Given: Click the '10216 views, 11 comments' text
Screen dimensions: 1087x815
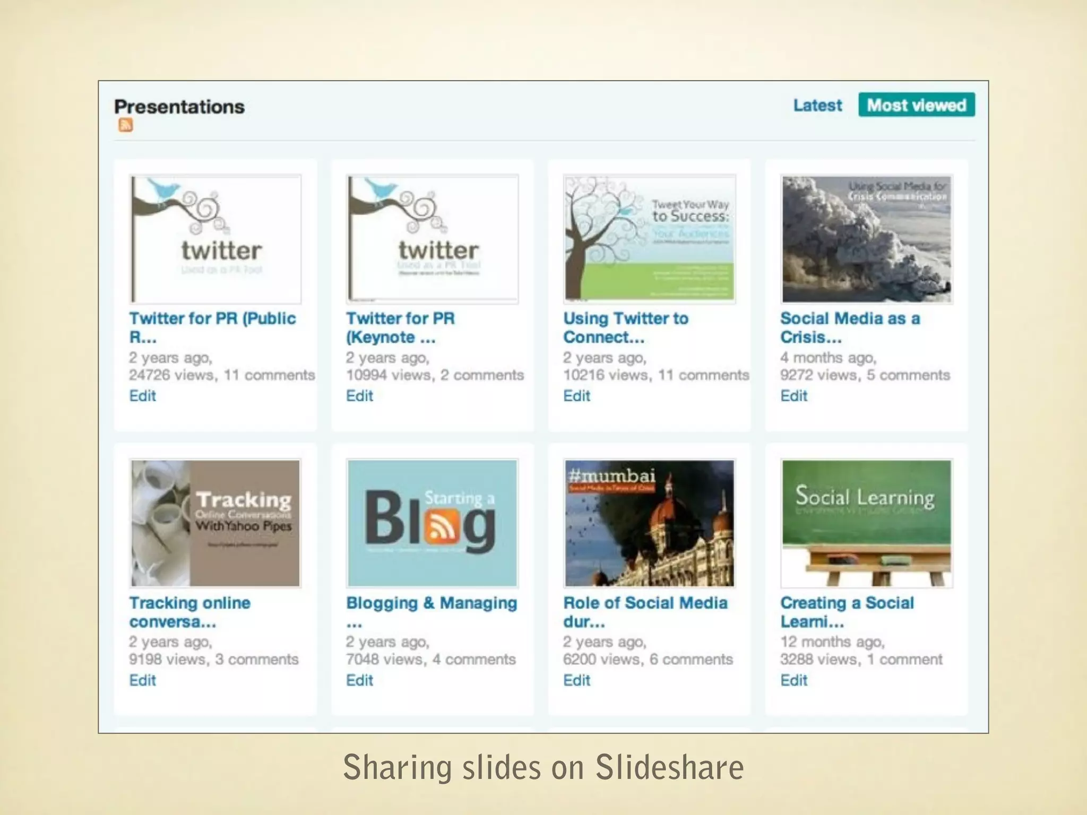Looking at the screenshot, I should click(x=656, y=375).
